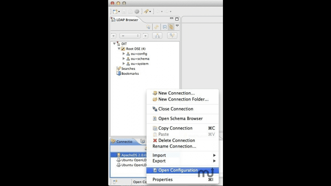Screen dimensions: 331x186
Task: Choose Rename Connection... menu item
Action: pos(182,146)
